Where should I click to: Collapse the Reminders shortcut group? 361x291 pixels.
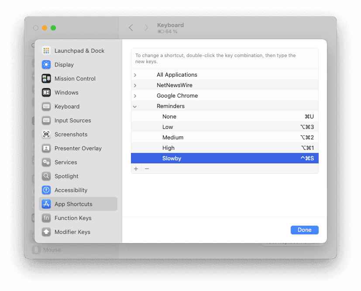(x=135, y=106)
